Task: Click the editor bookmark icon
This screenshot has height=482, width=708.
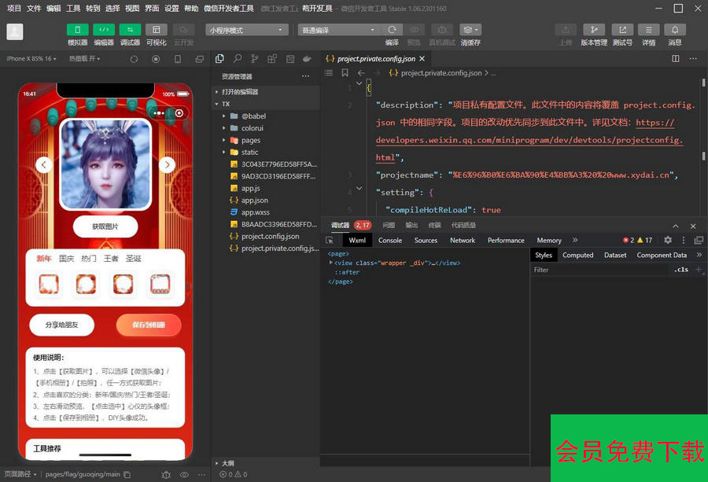Action: 345,72
